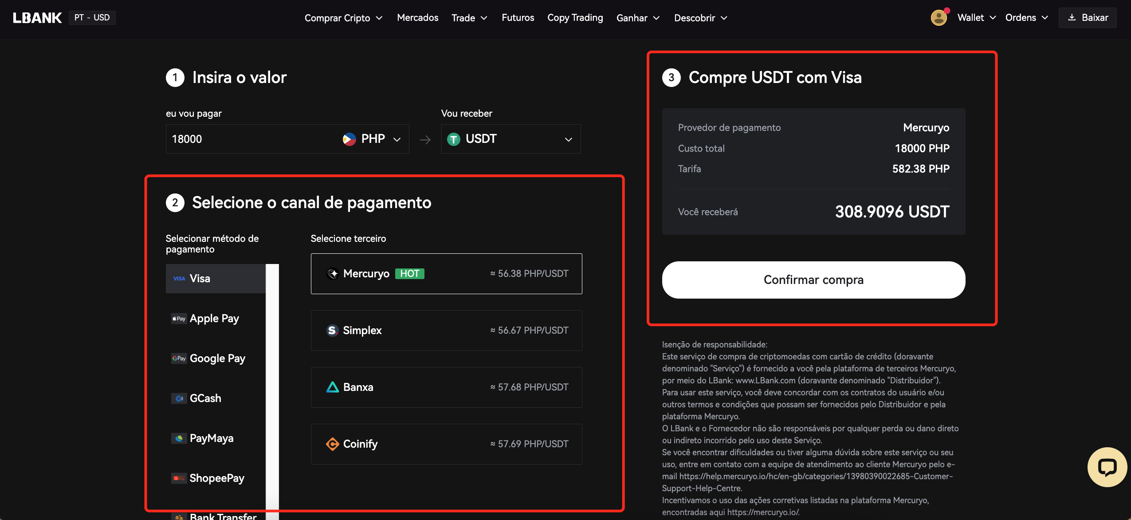Open Copy Trading page

(575, 18)
